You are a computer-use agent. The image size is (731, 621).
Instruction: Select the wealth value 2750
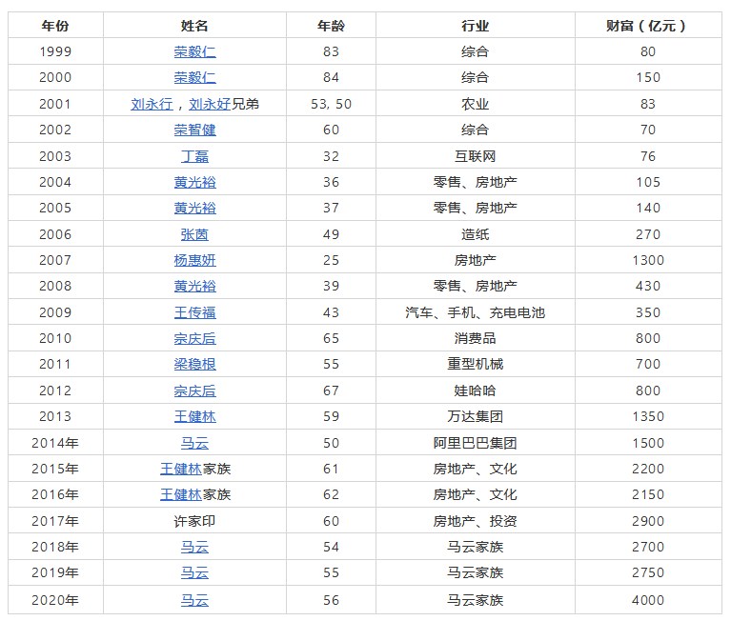tap(648, 572)
